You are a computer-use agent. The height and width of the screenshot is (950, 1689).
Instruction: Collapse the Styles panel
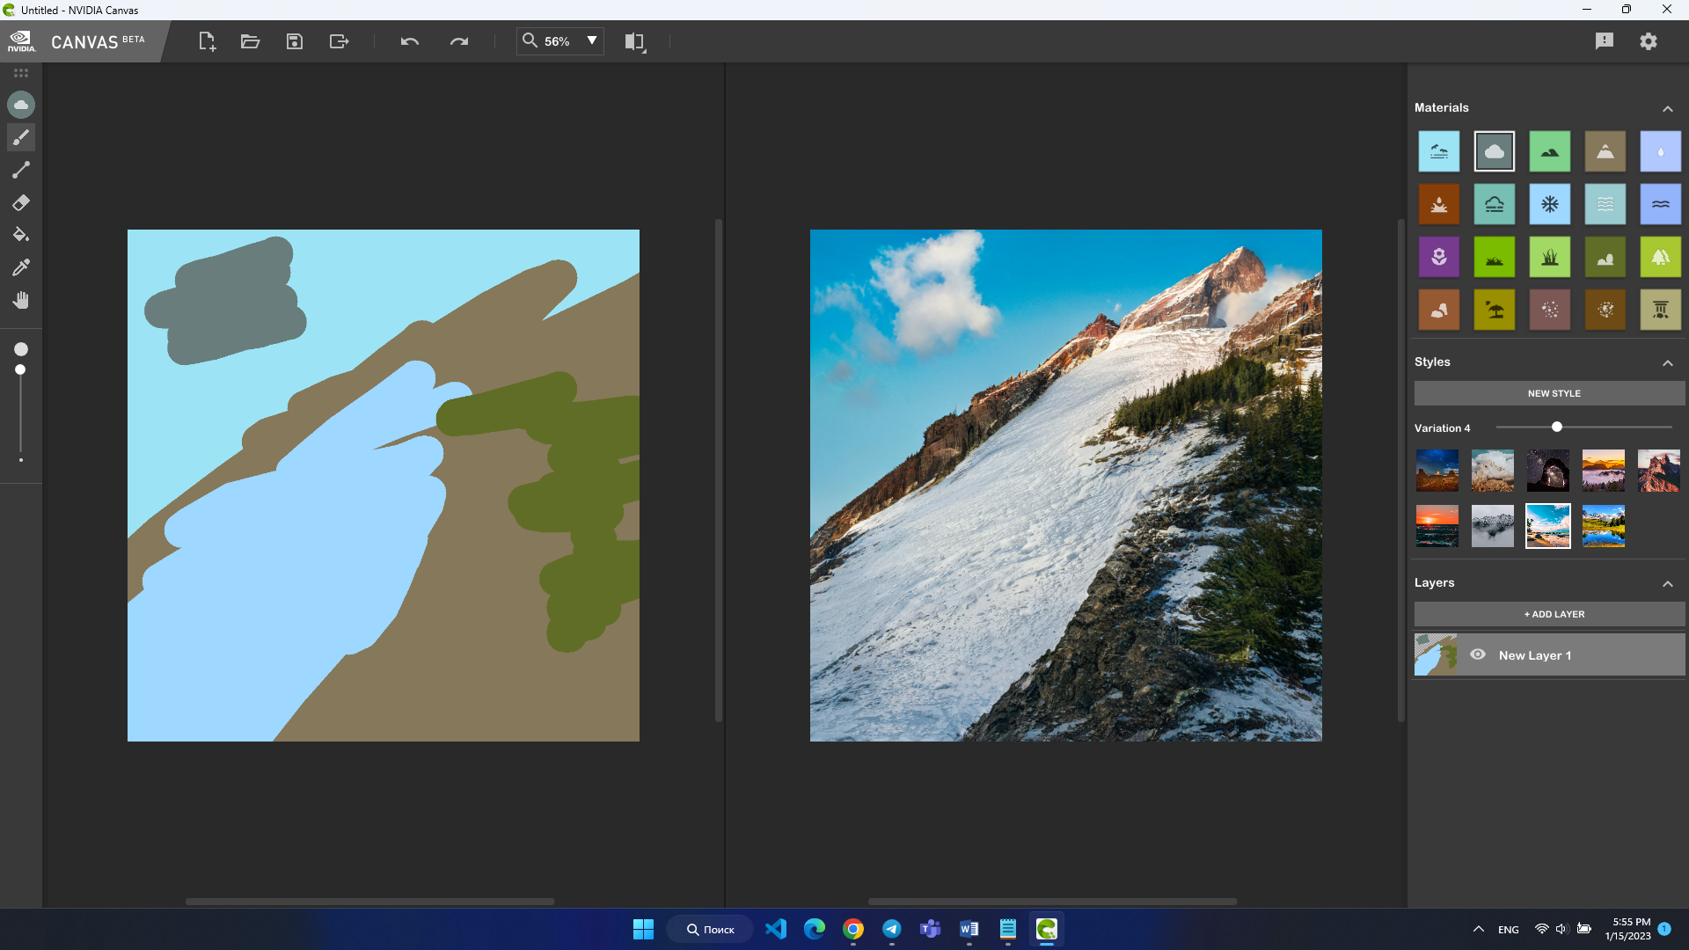(1667, 362)
